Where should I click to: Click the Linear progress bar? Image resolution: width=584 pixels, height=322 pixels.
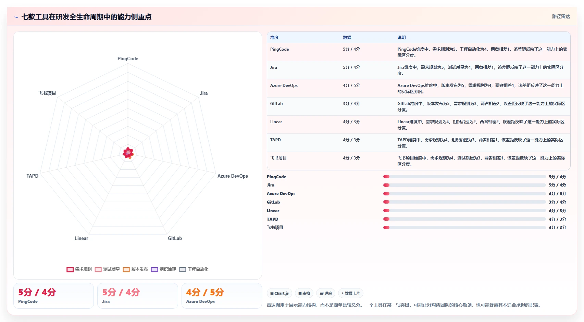click(464, 210)
